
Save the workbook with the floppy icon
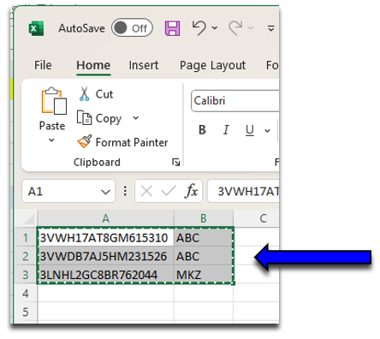point(172,28)
